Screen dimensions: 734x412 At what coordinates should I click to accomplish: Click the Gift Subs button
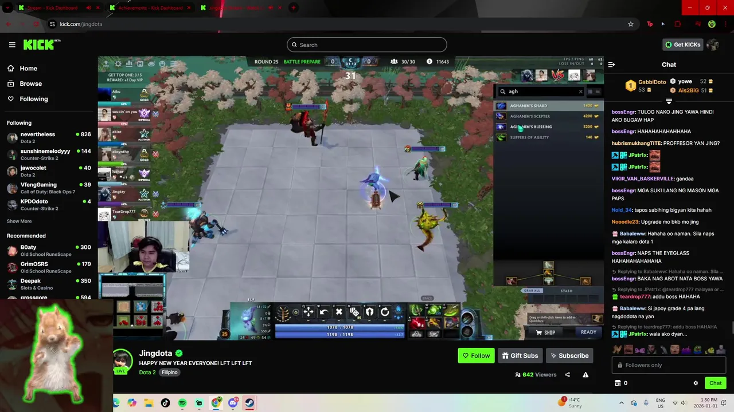[520, 355]
